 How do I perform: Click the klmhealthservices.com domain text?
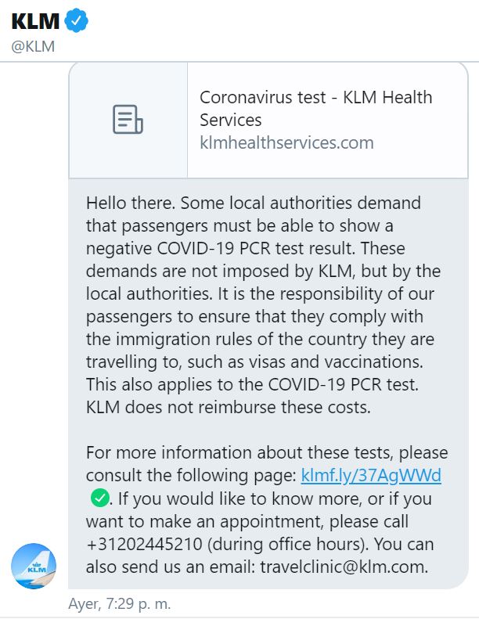pyautogui.click(x=286, y=142)
